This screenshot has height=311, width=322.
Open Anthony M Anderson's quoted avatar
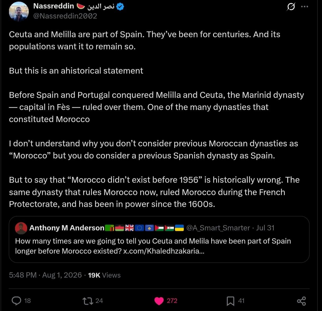pyautogui.click(x=21, y=228)
